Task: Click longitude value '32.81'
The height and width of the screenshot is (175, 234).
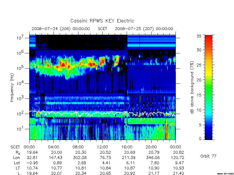Action: coord(32,157)
